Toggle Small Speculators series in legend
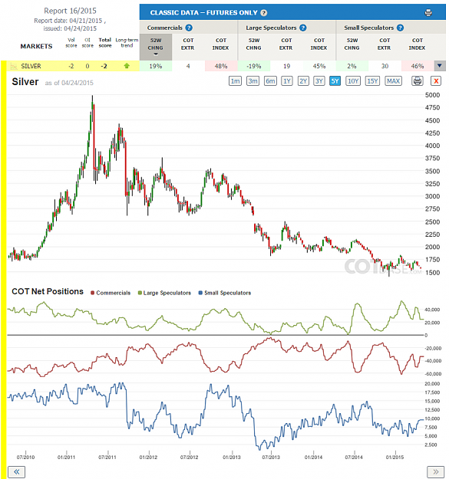 coord(224,293)
